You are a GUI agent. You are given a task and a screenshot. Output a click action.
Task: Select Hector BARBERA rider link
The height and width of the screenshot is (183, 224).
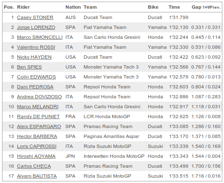[37, 136]
